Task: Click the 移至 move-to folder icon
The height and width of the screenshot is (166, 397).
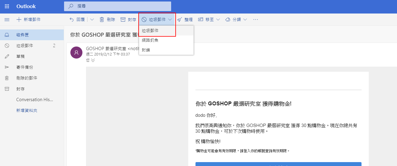Action: (201, 20)
